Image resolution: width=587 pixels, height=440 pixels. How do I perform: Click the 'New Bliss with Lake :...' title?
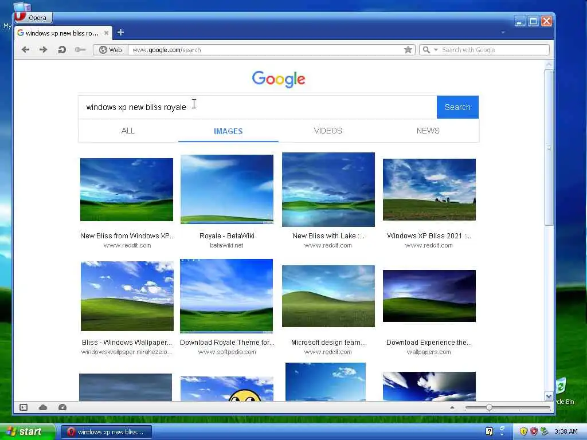click(328, 235)
